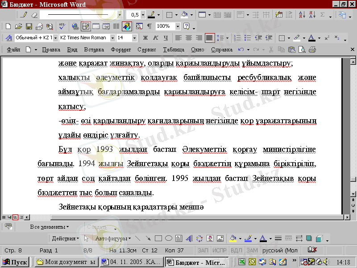Viewport: 357px width, 268px height.
Task: Click the Save document icon
Action: tap(28, 26)
